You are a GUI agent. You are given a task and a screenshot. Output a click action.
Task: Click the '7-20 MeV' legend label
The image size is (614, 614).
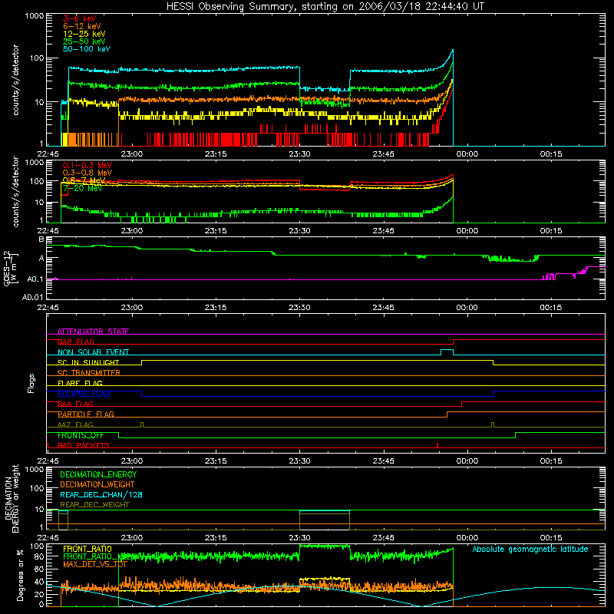[x=82, y=188]
